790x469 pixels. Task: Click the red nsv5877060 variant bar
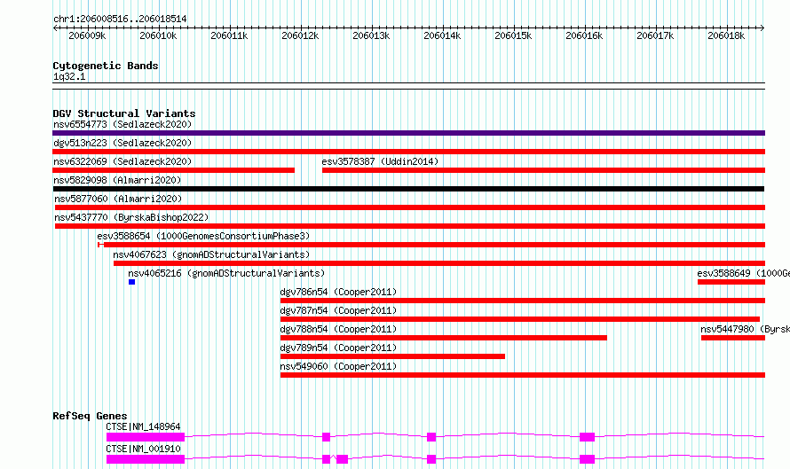410,207
